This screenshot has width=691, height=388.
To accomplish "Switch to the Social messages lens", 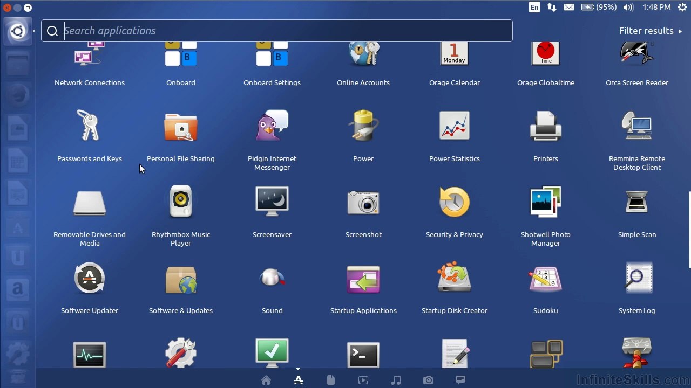I will click(460, 380).
